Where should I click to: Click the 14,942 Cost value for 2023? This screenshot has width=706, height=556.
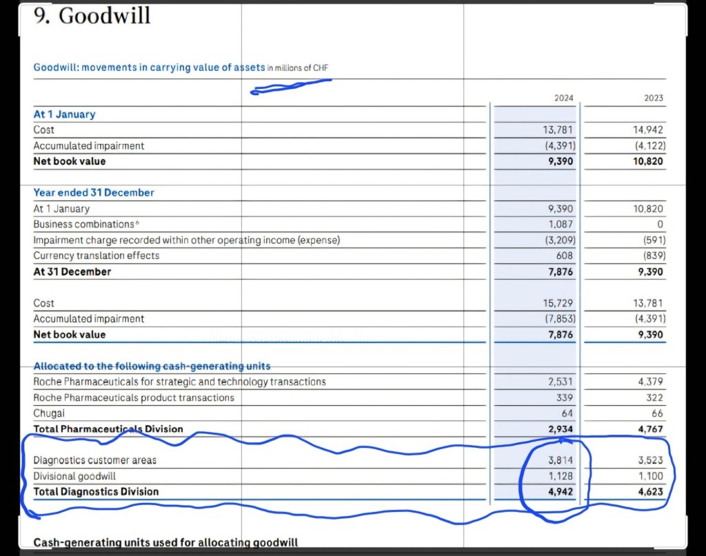[x=648, y=130]
